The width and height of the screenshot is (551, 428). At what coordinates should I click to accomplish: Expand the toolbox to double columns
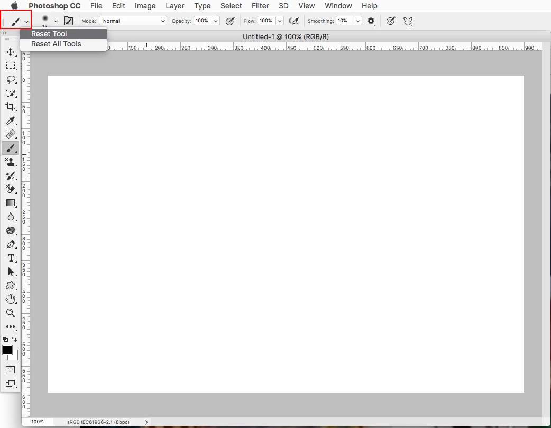pyautogui.click(x=5, y=33)
